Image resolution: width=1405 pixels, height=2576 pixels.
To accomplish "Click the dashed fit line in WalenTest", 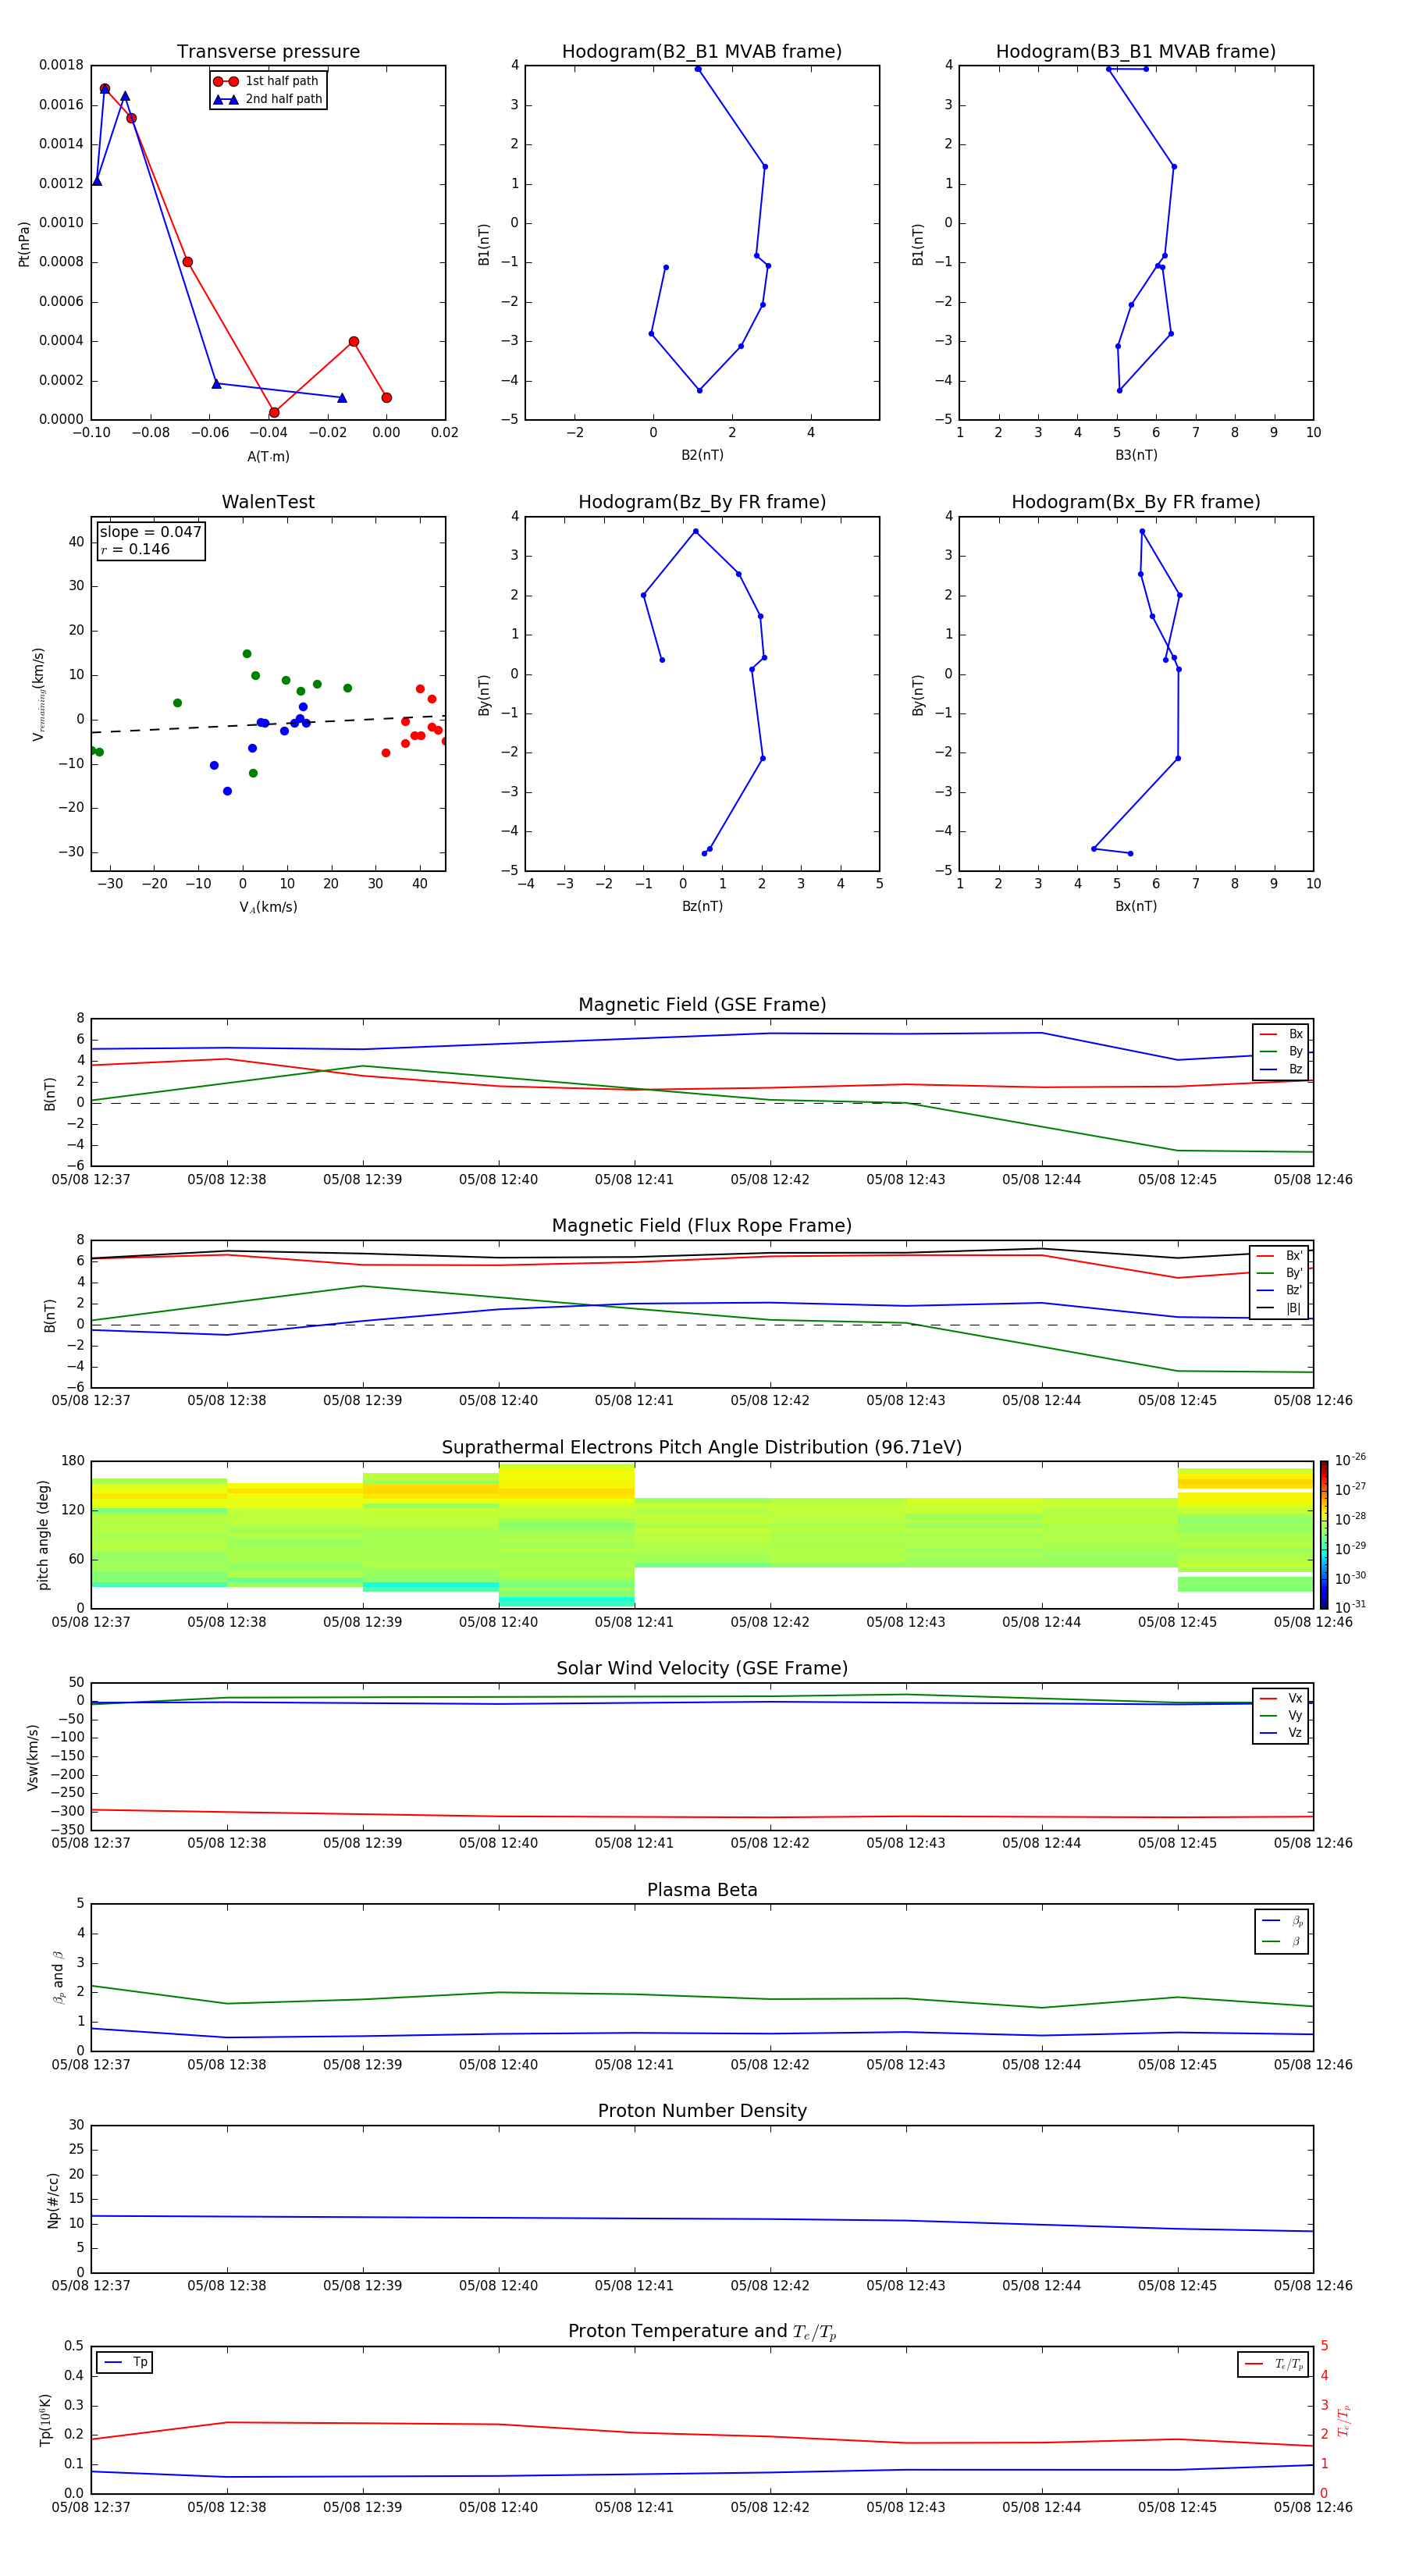I will [x=268, y=724].
